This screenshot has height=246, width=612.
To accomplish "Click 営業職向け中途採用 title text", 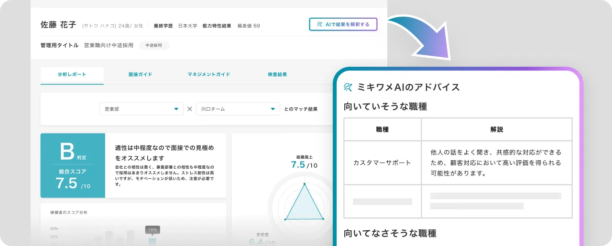I will [x=109, y=45].
